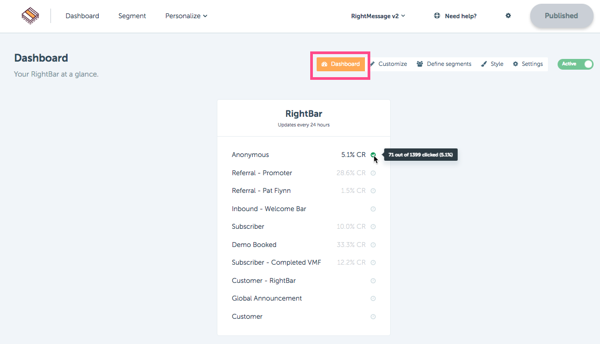Select the Anonymous segment name
Image resolution: width=600 pixels, height=344 pixels.
point(250,155)
